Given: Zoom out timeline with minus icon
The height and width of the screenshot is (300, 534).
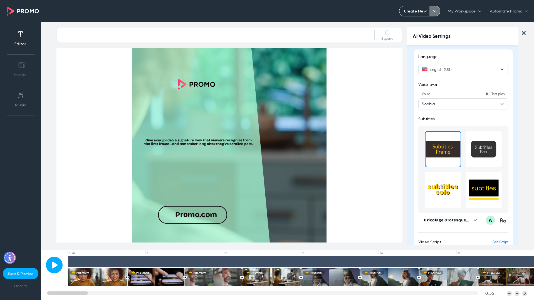Looking at the screenshot, I should [x=509, y=294].
